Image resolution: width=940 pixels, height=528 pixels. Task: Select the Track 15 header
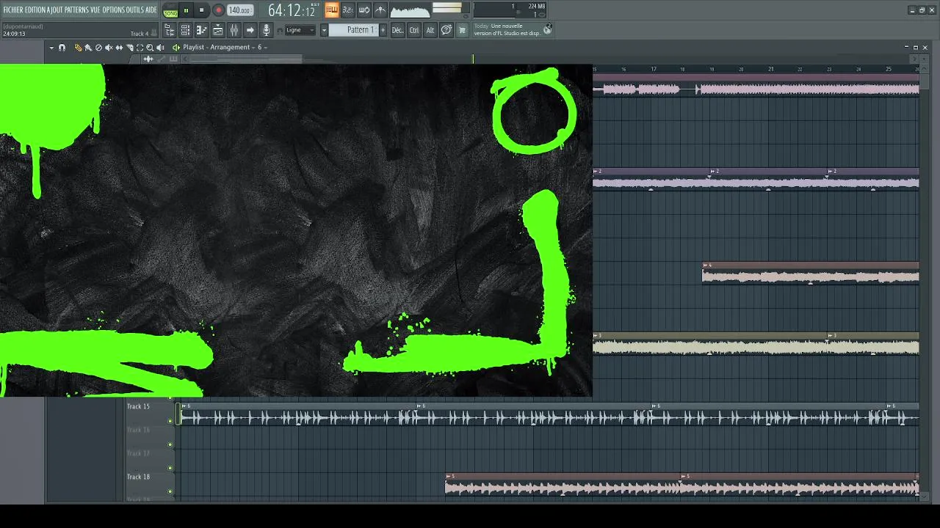[x=151, y=413]
